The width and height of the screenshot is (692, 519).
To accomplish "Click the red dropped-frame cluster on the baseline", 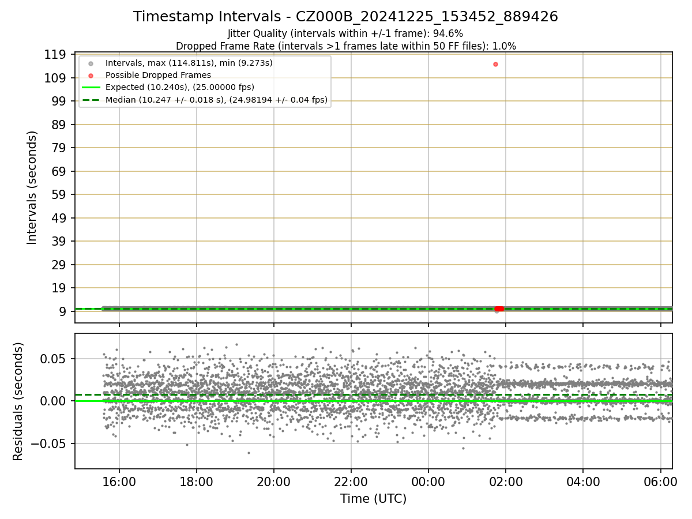I will click(x=499, y=309).
